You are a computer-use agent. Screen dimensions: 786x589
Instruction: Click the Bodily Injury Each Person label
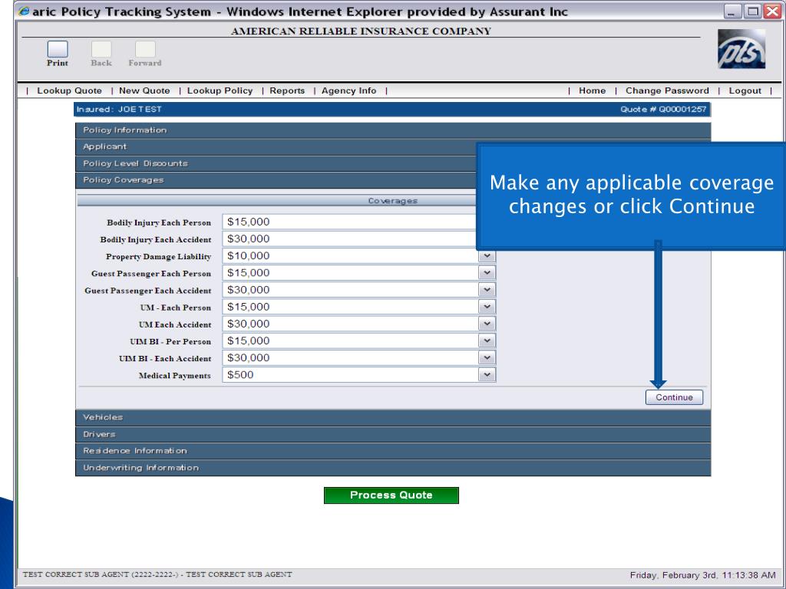click(158, 222)
